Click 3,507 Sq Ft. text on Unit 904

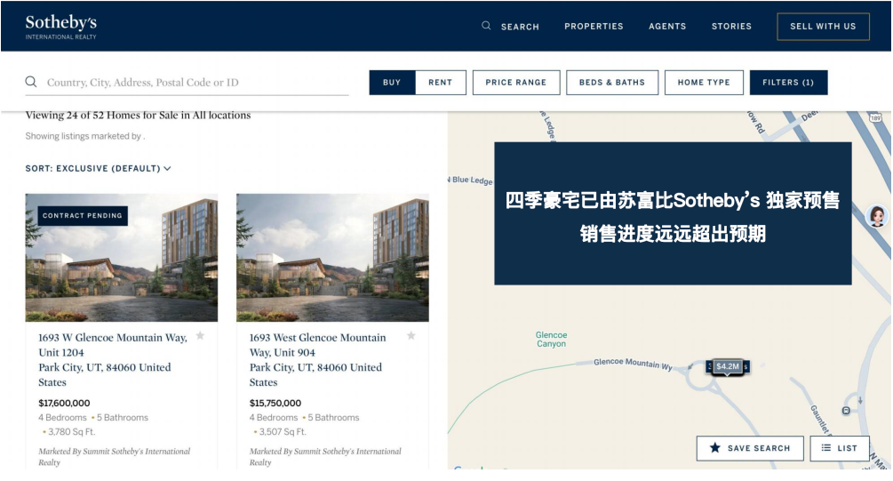283,432
